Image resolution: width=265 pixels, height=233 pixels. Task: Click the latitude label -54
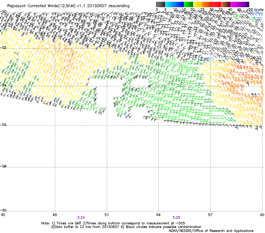click(3, 85)
